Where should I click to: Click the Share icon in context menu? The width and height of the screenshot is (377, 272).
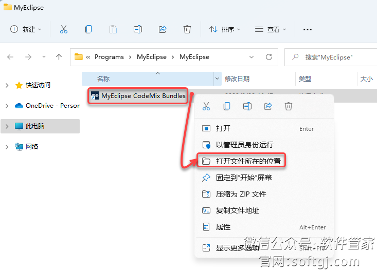coord(268,106)
